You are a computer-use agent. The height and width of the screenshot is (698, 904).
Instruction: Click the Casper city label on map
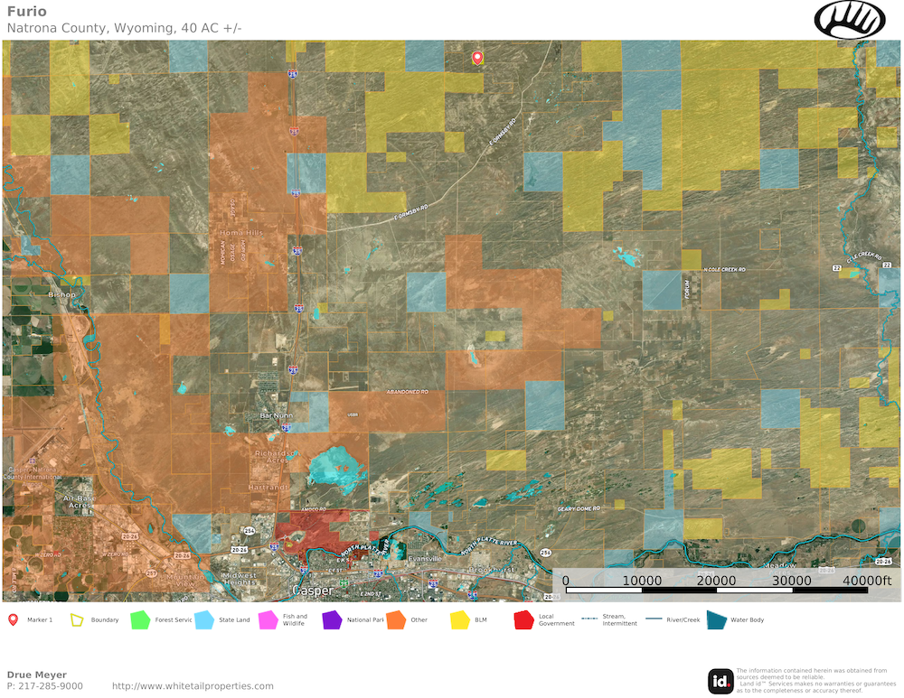[x=312, y=591]
